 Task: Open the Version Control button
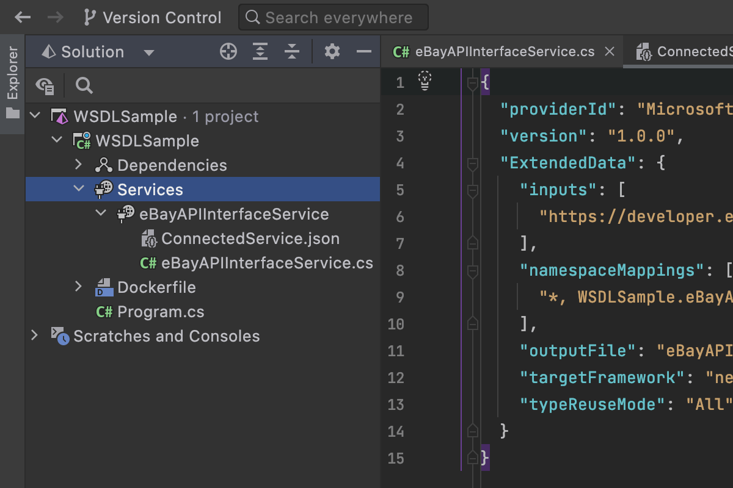153,18
